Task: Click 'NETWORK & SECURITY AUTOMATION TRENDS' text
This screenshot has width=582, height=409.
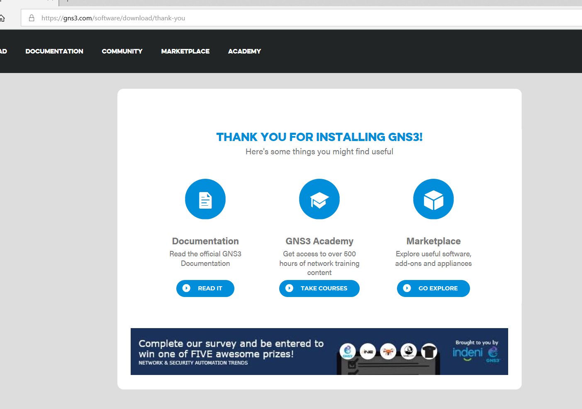Action: (193, 363)
